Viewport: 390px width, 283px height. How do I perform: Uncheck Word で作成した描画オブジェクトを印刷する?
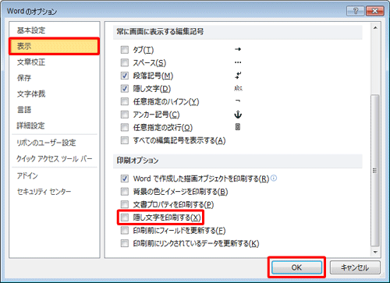(125, 179)
